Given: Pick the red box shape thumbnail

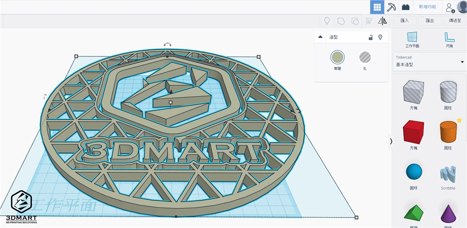Looking at the screenshot, I should click(x=413, y=133).
